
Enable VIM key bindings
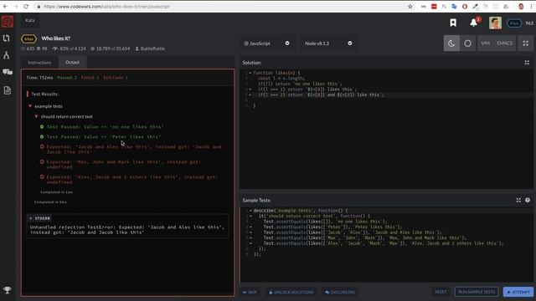(485, 43)
